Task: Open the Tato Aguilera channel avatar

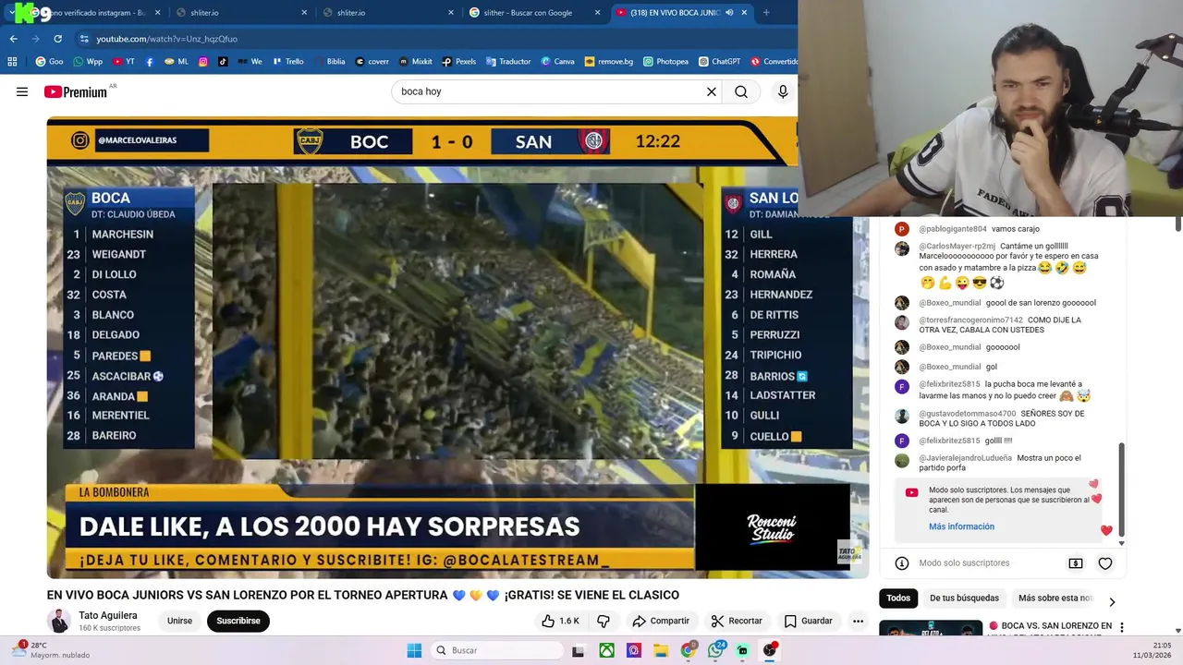Action: 59,621
